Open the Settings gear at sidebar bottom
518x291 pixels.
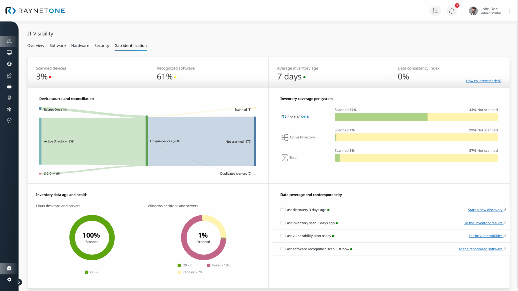[9, 280]
